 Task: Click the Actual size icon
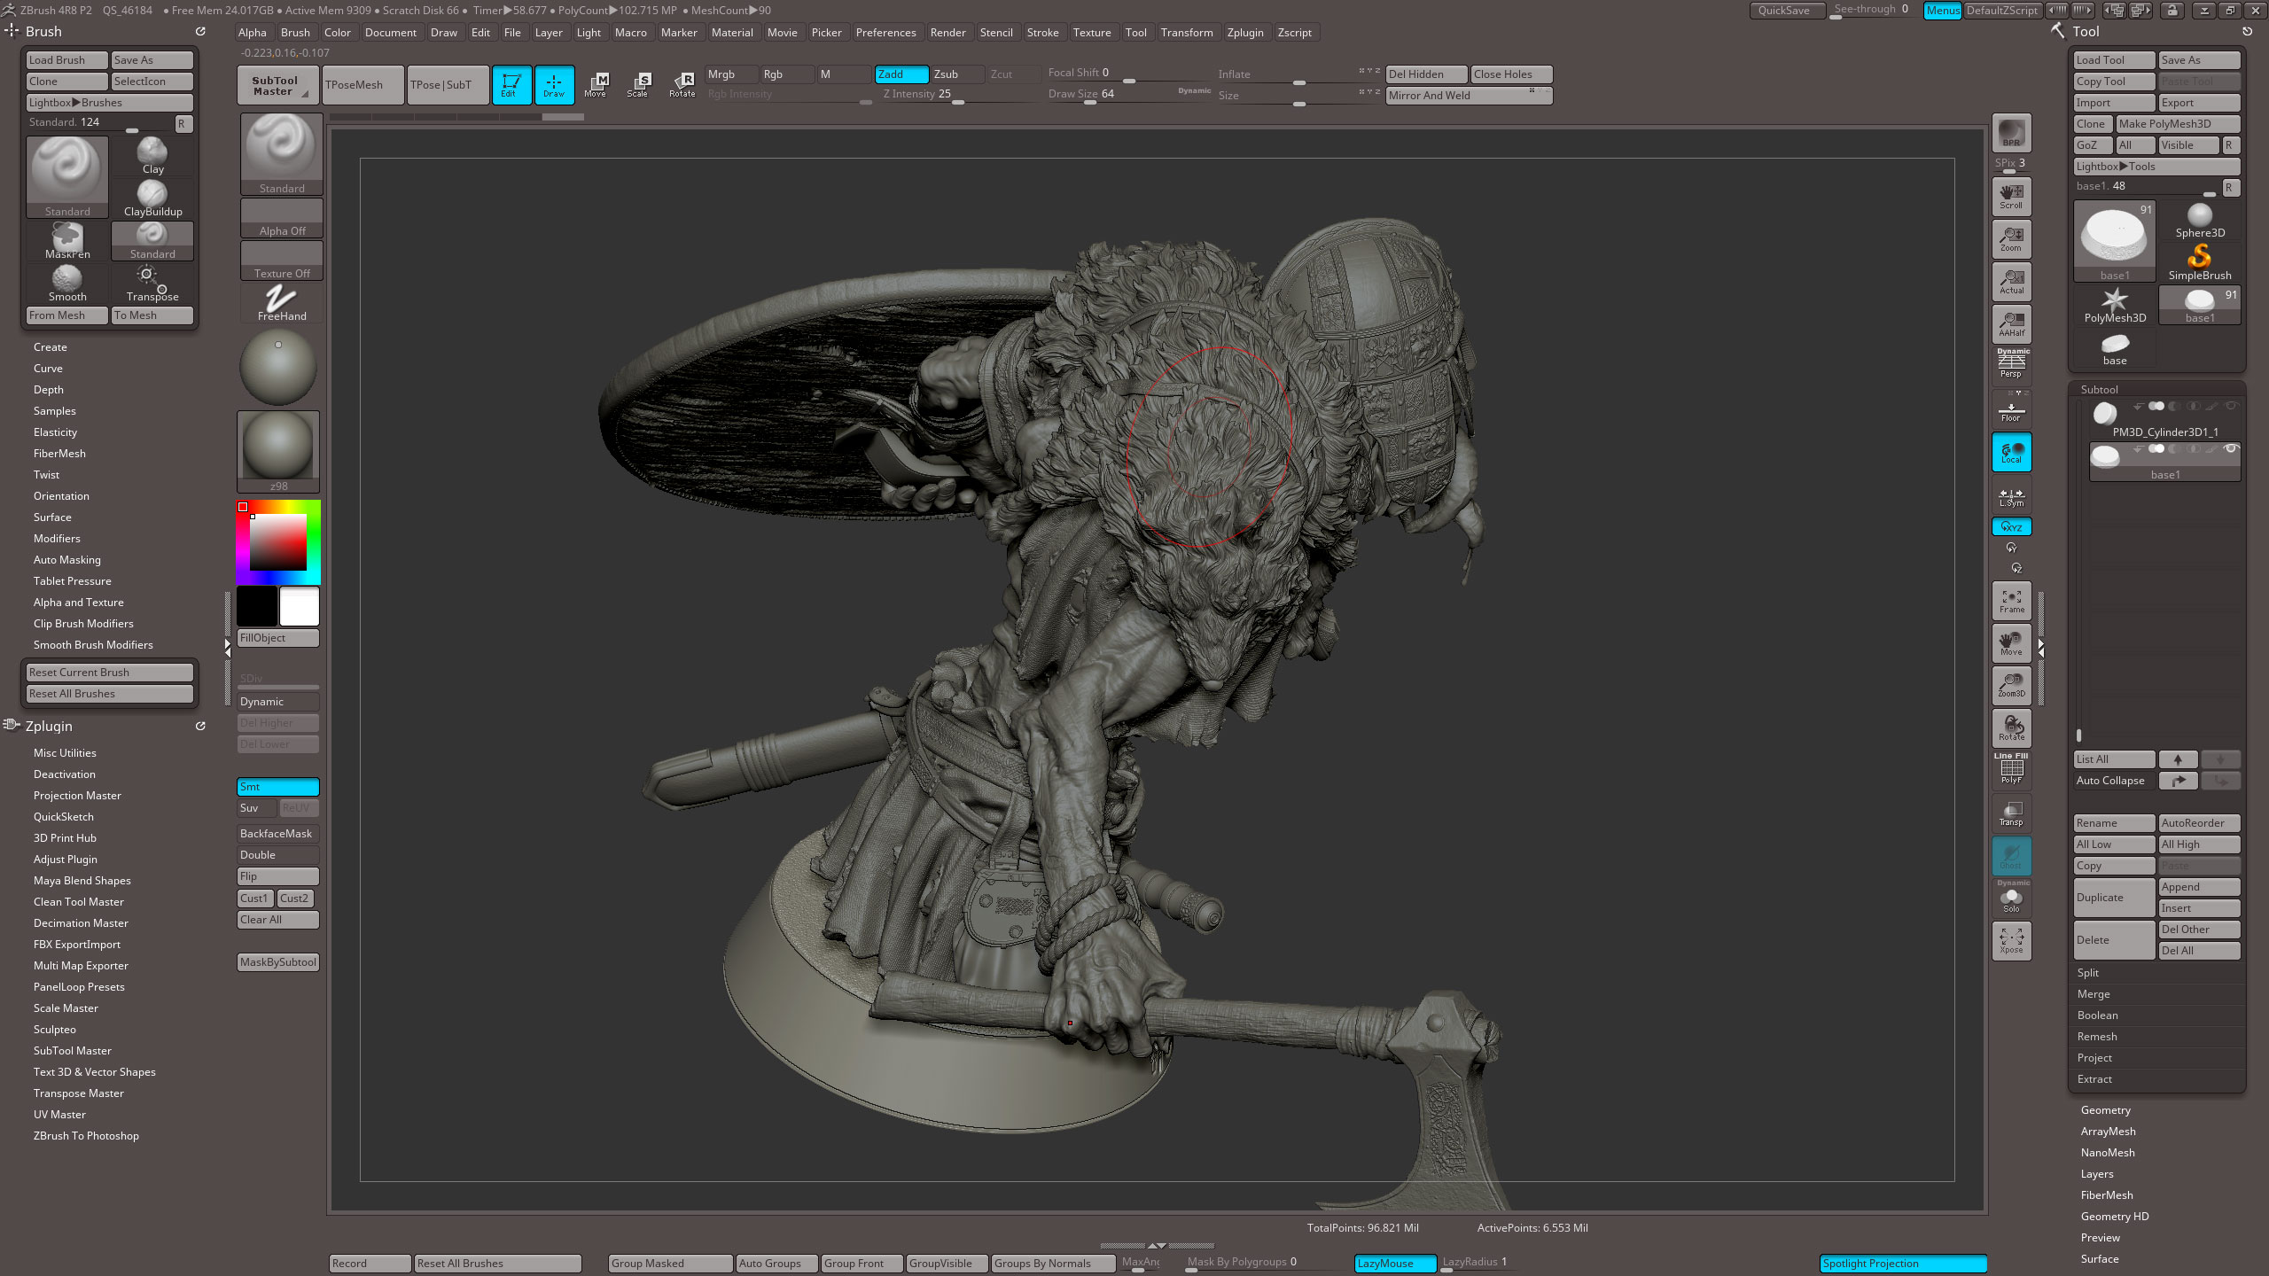pos(2011,282)
